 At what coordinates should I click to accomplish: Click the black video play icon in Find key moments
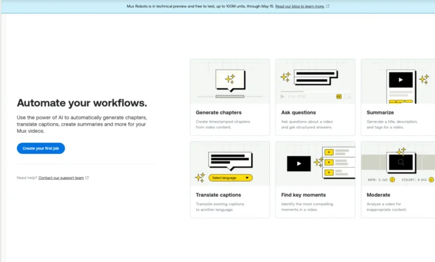(x=298, y=163)
